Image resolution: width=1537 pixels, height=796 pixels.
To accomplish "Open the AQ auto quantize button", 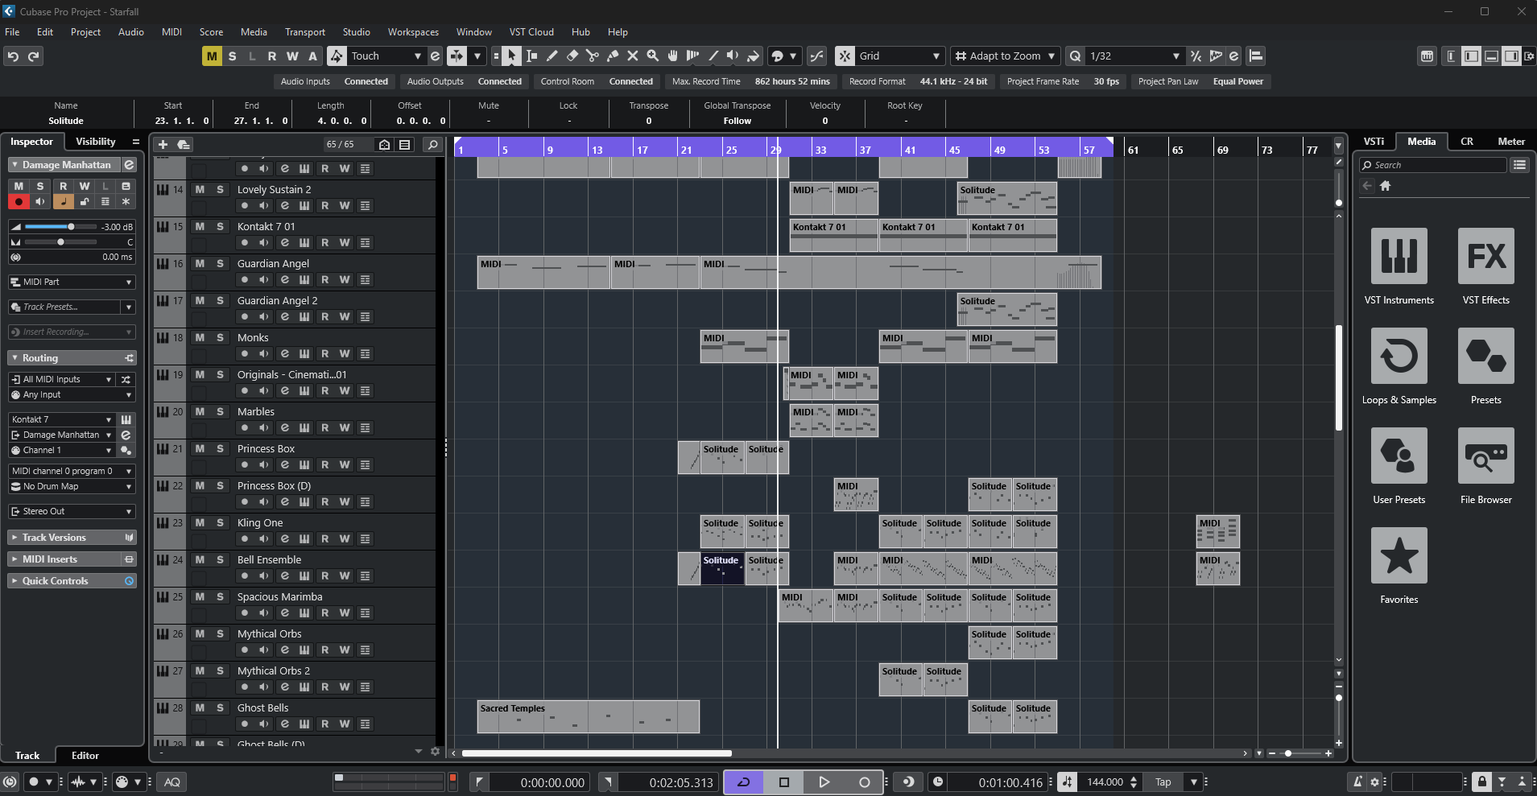I will [x=172, y=782].
